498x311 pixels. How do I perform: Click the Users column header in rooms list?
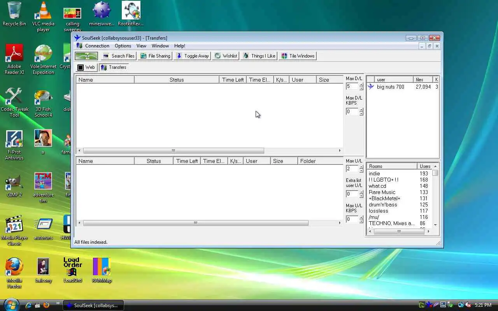tap(425, 166)
